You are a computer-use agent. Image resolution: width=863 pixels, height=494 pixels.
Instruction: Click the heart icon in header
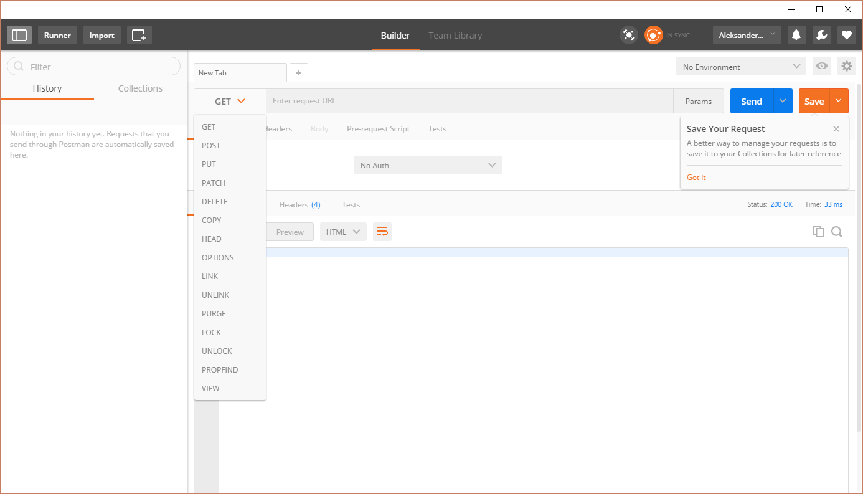[846, 36]
